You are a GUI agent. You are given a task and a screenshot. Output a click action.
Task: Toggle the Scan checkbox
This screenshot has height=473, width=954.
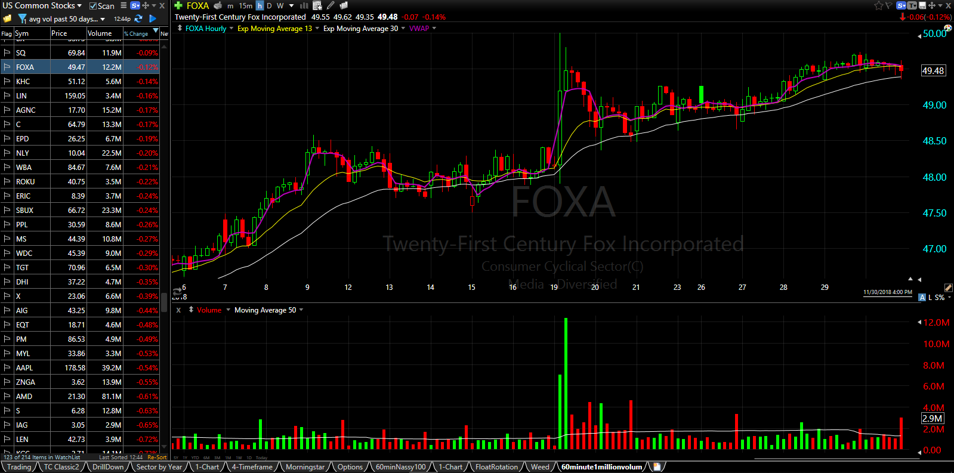93,6
